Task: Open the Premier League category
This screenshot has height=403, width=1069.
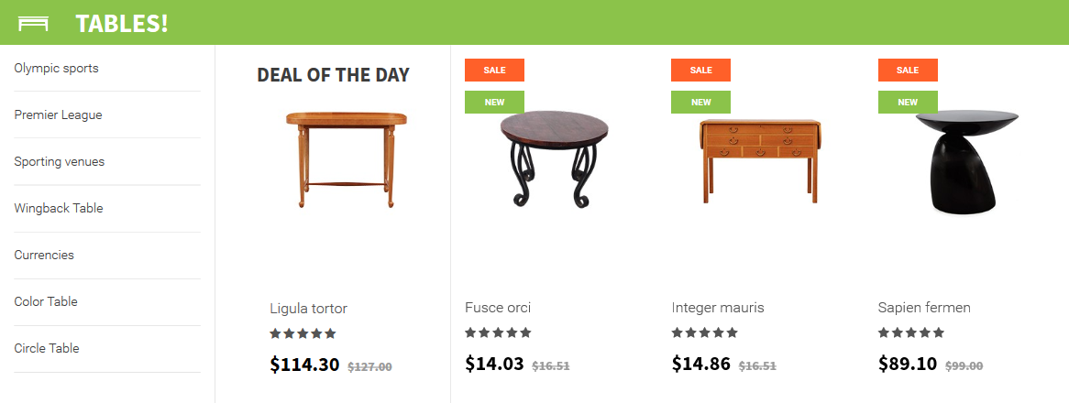Action: pos(58,115)
